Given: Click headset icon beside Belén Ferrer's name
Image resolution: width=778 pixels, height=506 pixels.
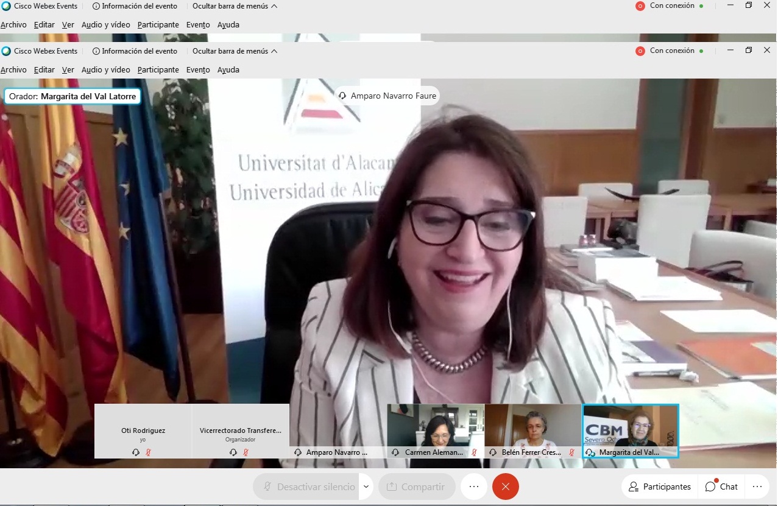Looking at the screenshot, I should point(493,452).
